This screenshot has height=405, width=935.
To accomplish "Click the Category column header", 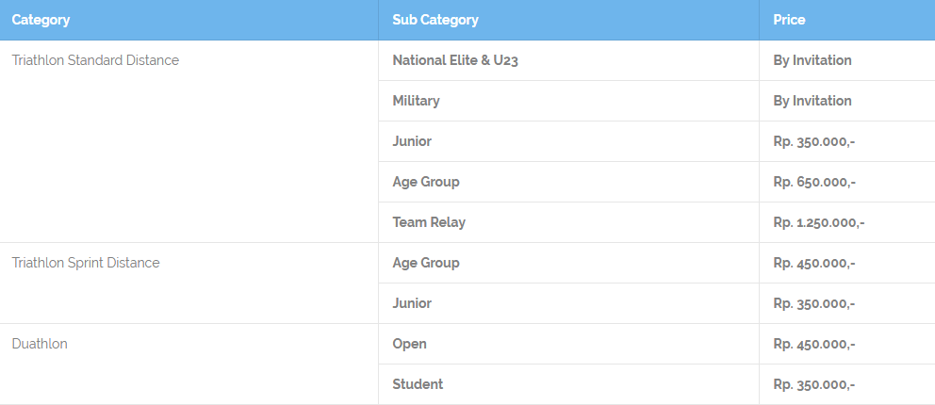I will tap(189, 20).
